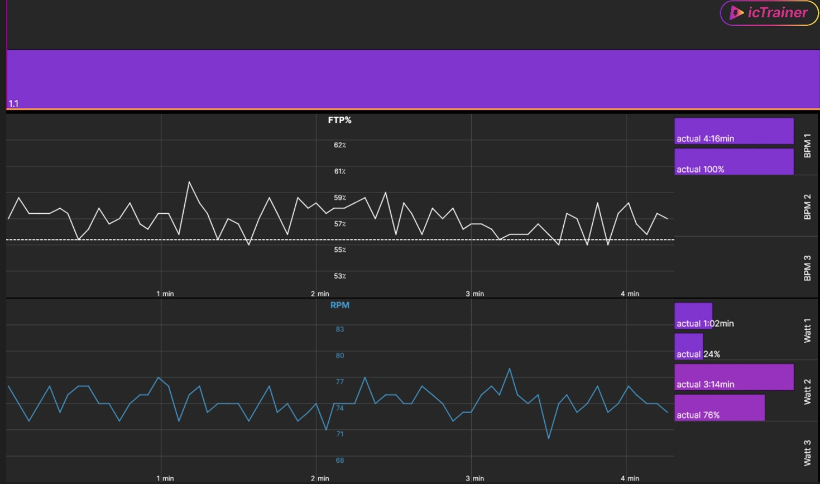Click the 'actual 76%' Watt bar

coord(720,408)
